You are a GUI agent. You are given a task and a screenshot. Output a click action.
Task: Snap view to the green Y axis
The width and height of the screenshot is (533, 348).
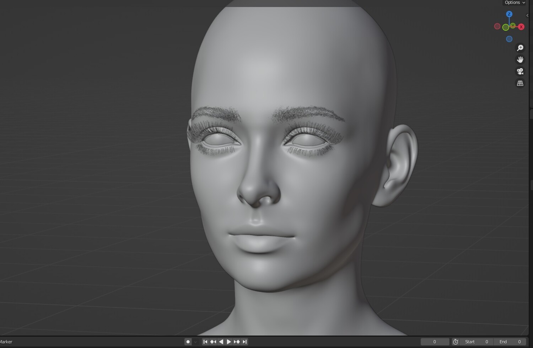[513, 26]
